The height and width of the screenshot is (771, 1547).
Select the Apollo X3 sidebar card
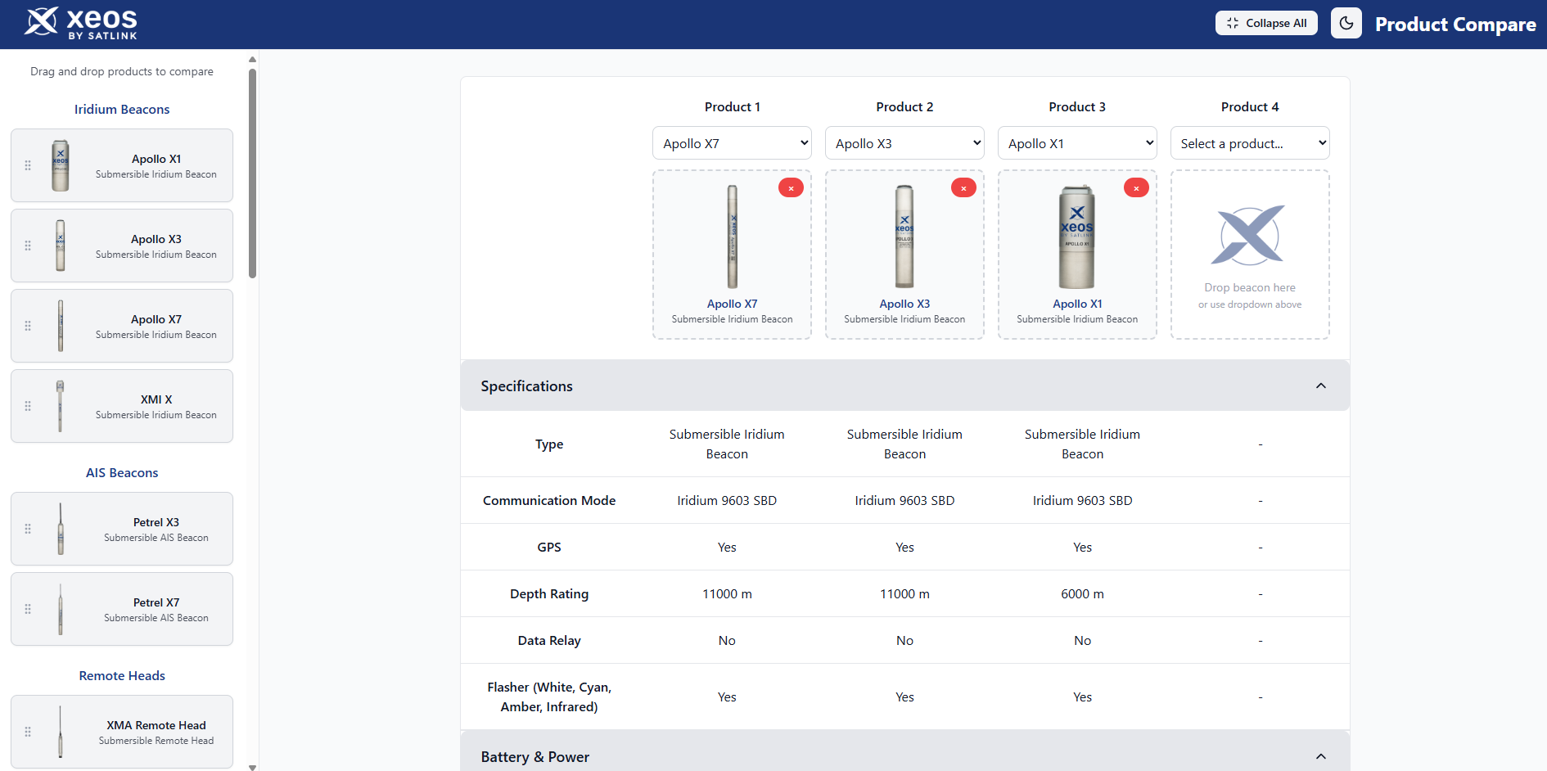(121, 245)
